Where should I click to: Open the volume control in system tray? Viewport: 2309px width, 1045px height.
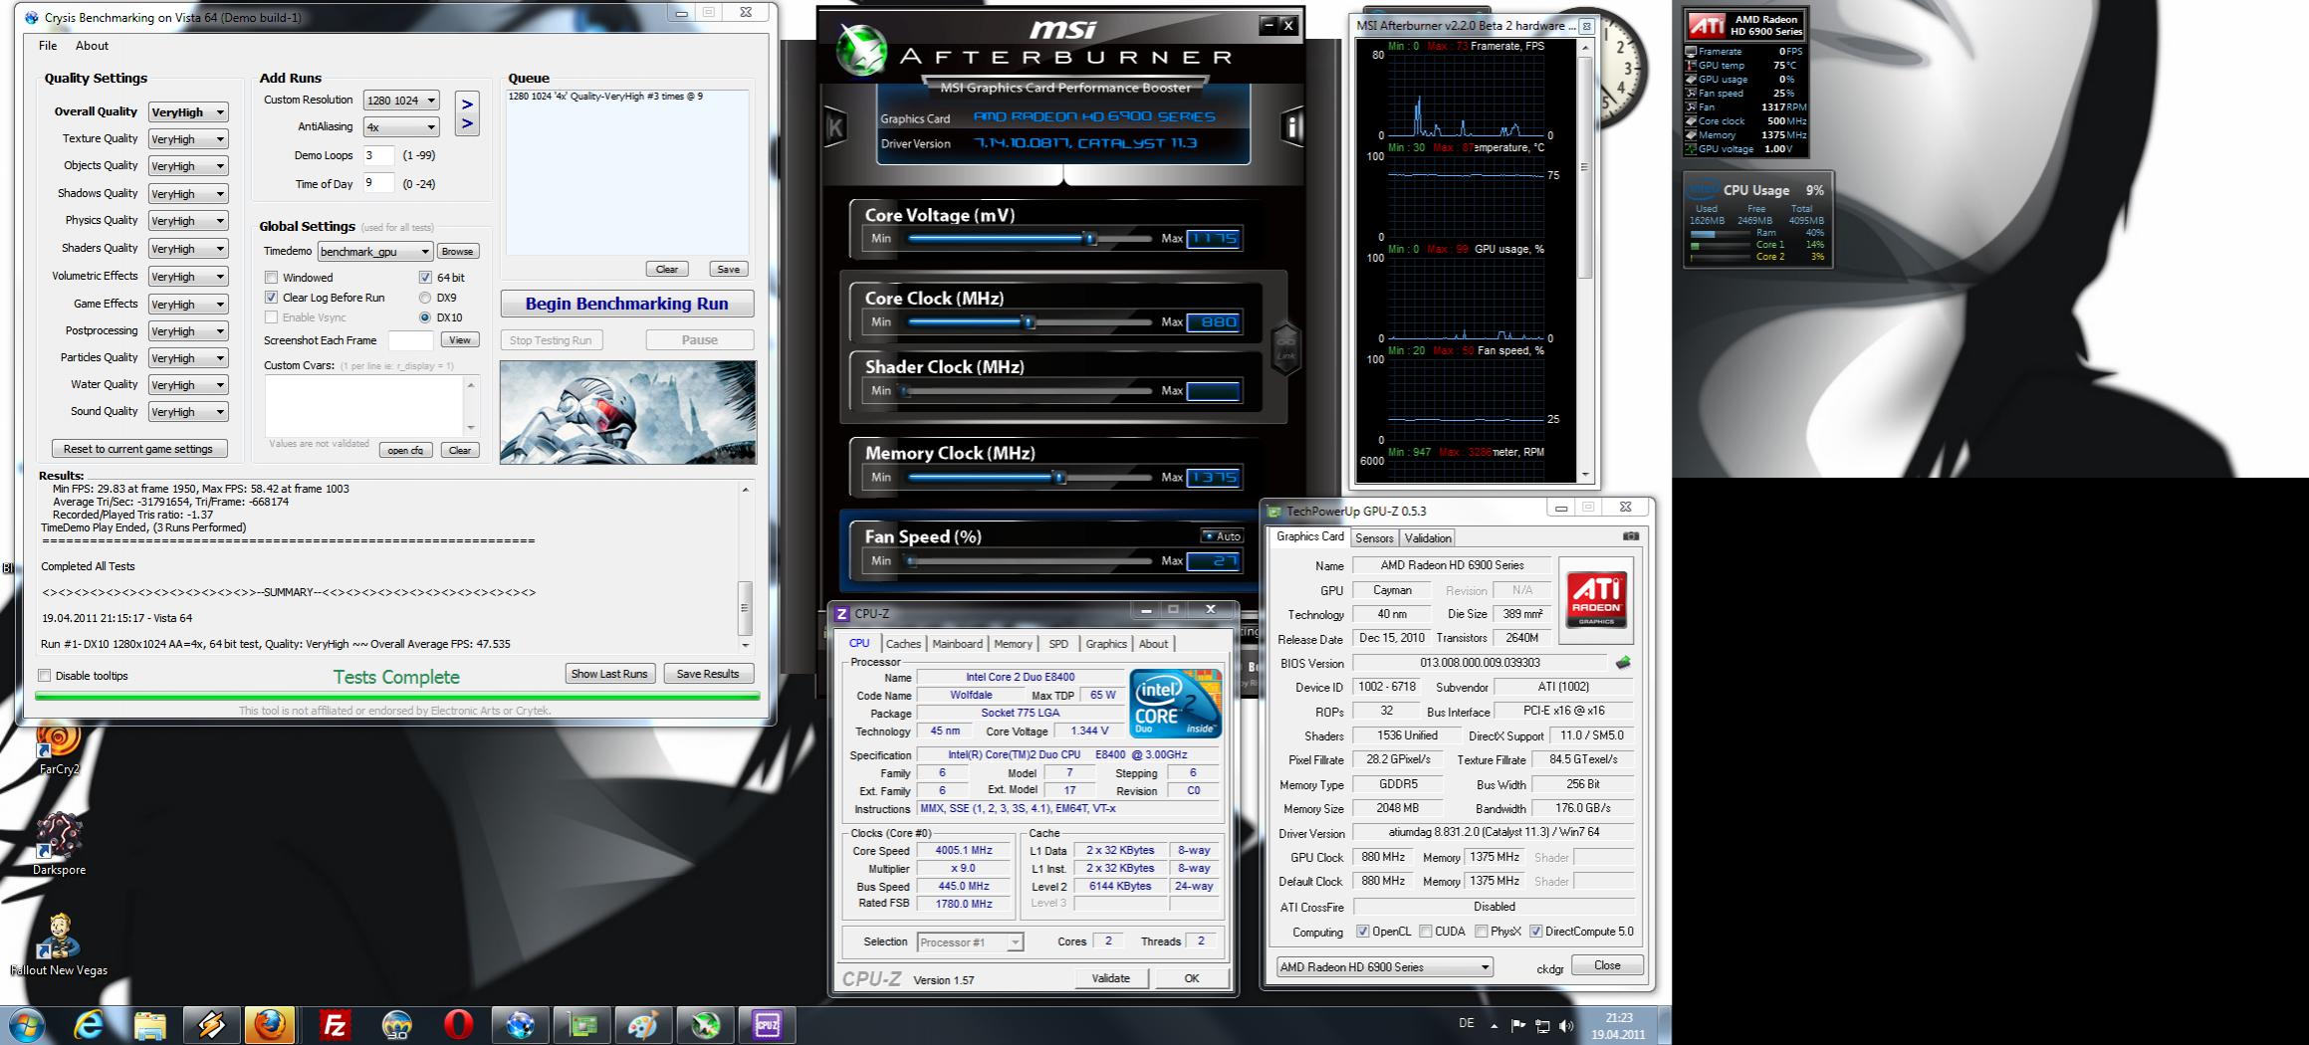click(x=1566, y=1025)
